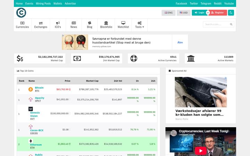Open Mining Pools in top bar

pyautogui.click(x=43, y=3)
